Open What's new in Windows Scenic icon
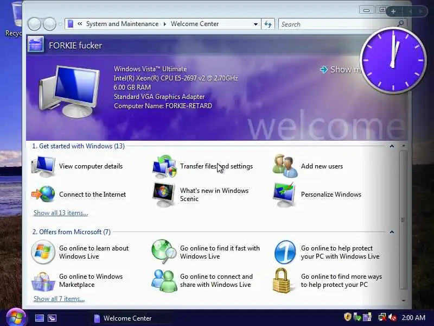434x326 pixels. tap(164, 195)
